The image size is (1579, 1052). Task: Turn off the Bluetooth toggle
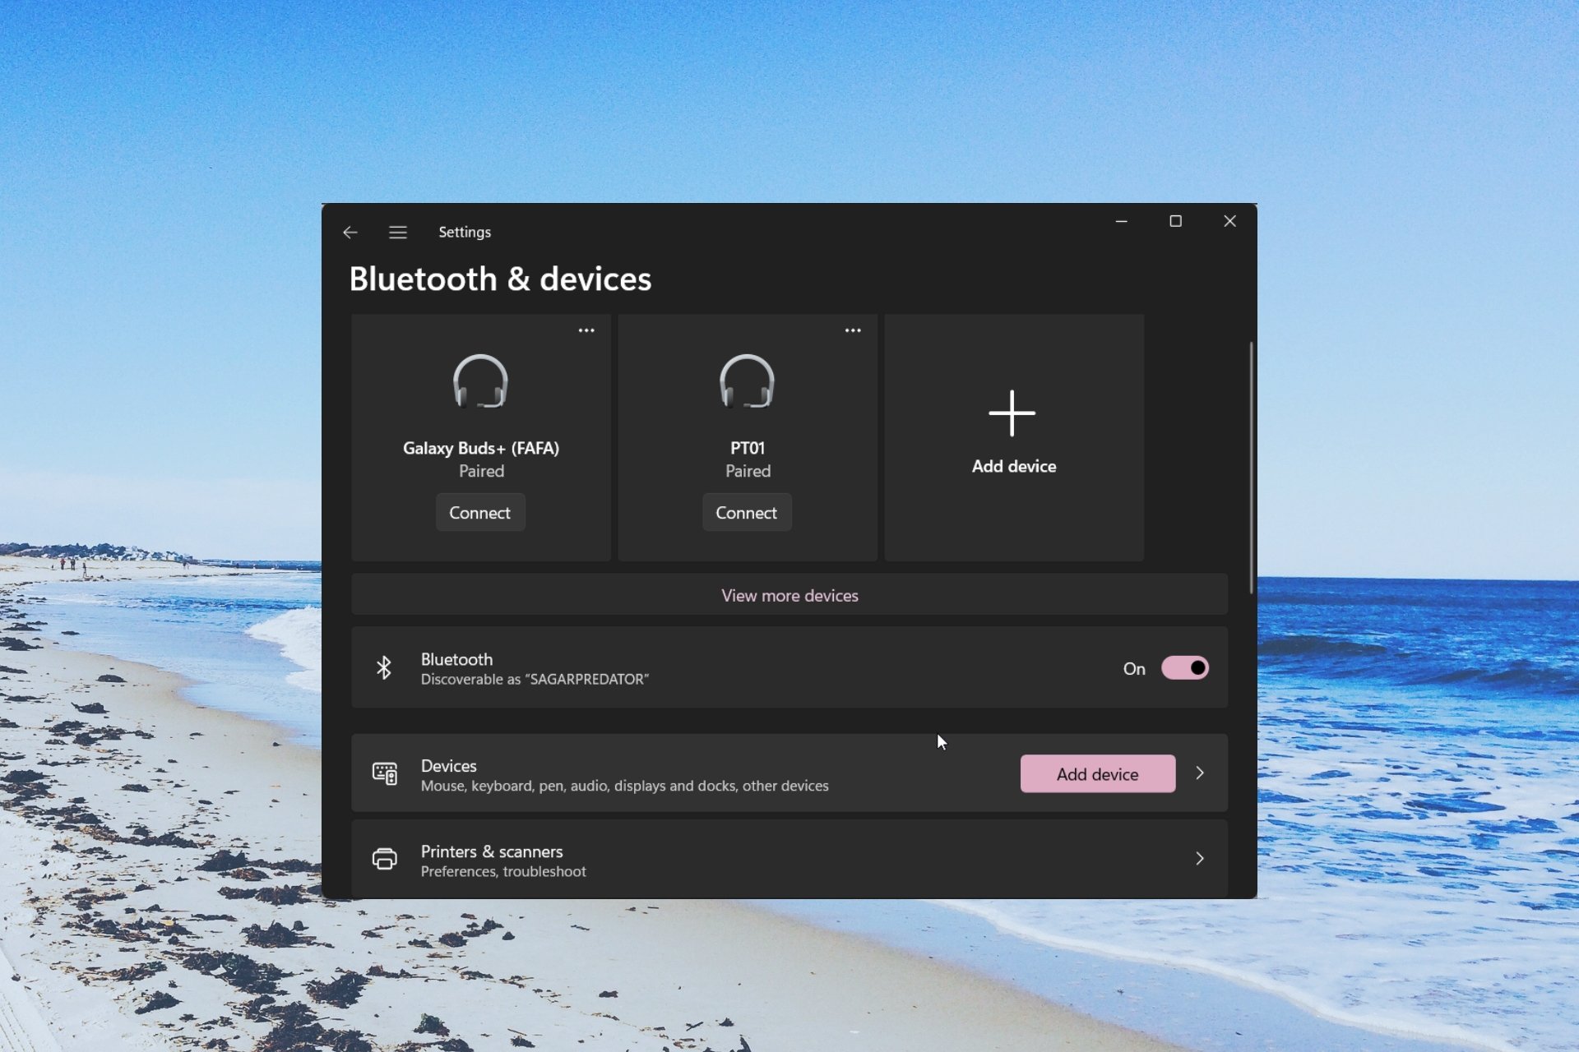click(1185, 668)
